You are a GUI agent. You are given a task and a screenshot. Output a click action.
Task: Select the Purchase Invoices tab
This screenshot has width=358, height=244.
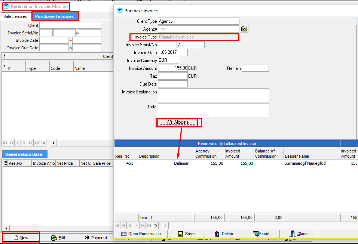(55, 16)
